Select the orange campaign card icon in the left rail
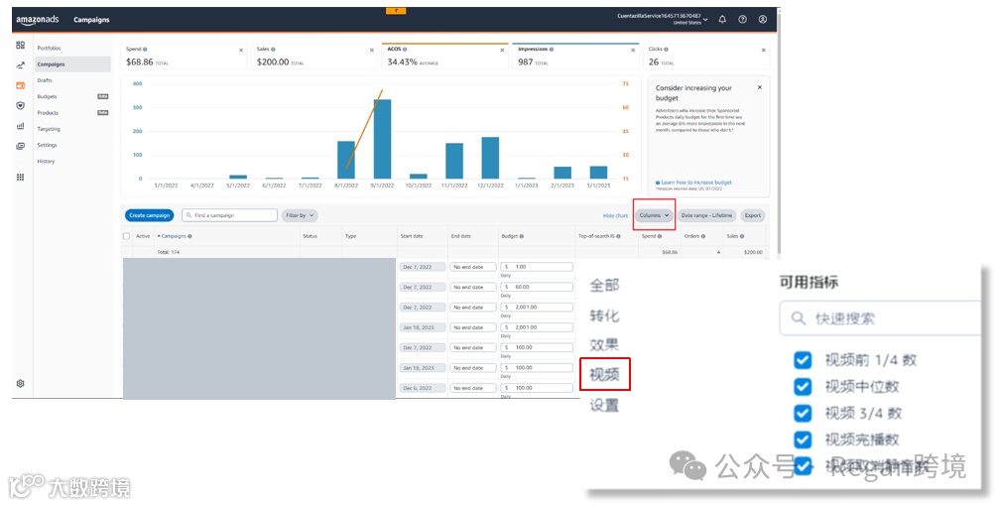998x506 pixels. (21, 85)
